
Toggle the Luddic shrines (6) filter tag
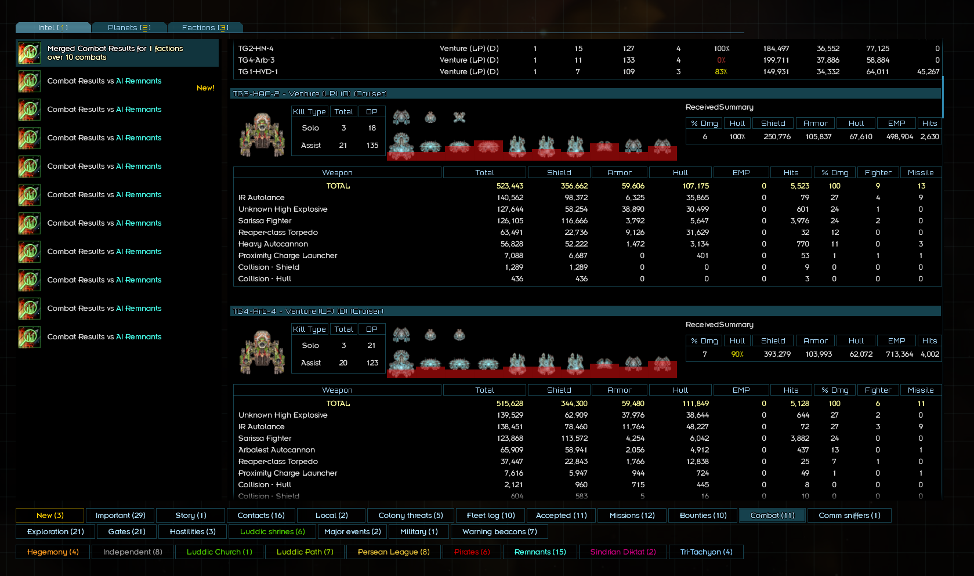pyautogui.click(x=272, y=531)
